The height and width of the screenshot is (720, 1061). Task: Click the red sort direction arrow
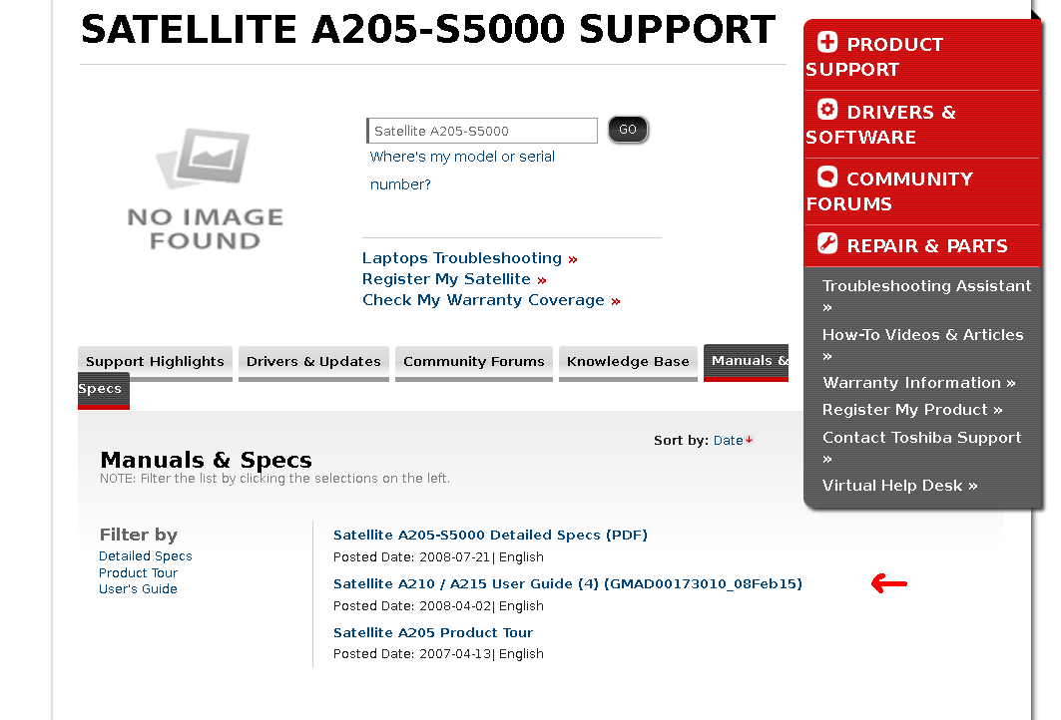(750, 440)
